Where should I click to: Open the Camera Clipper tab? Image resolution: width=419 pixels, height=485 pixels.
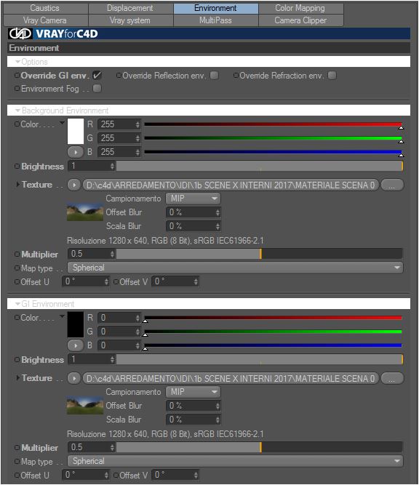click(300, 20)
